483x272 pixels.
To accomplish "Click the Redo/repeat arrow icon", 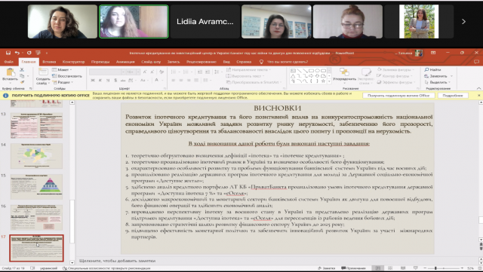I will (29, 53).
